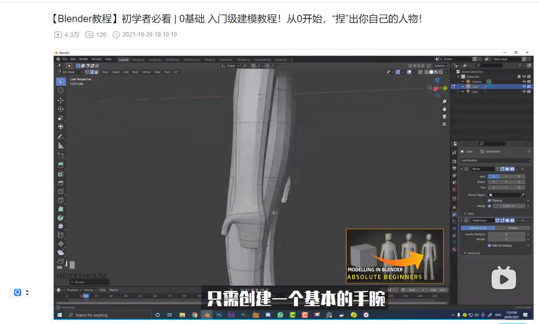Enable face select mode

coord(96,72)
